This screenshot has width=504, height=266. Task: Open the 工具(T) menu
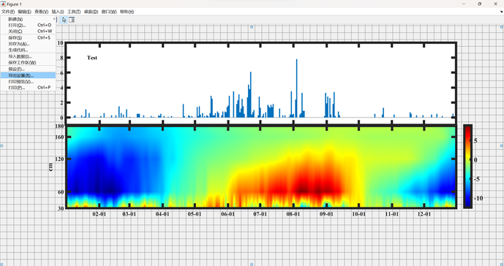[74, 12]
